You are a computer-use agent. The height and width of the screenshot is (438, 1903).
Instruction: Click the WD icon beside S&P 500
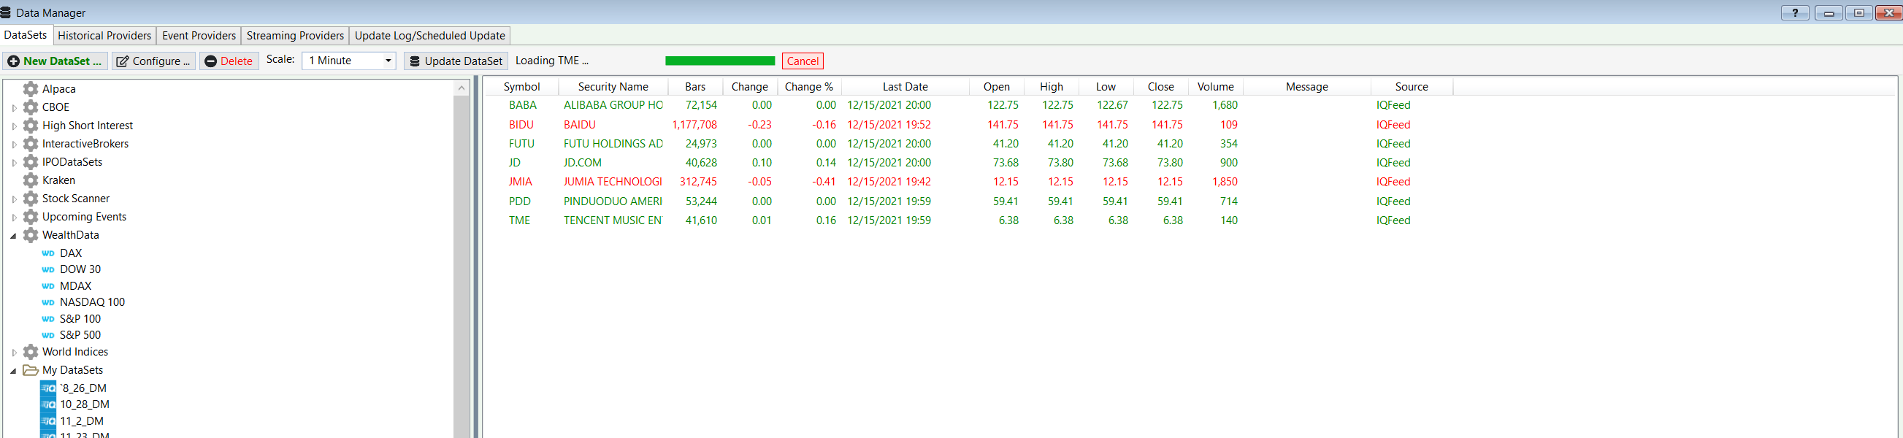[48, 335]
